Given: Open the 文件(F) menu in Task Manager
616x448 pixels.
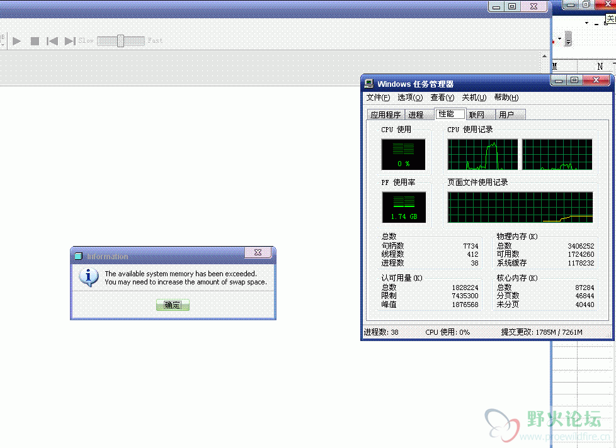Looking at the screenshot, I should 378,98.
